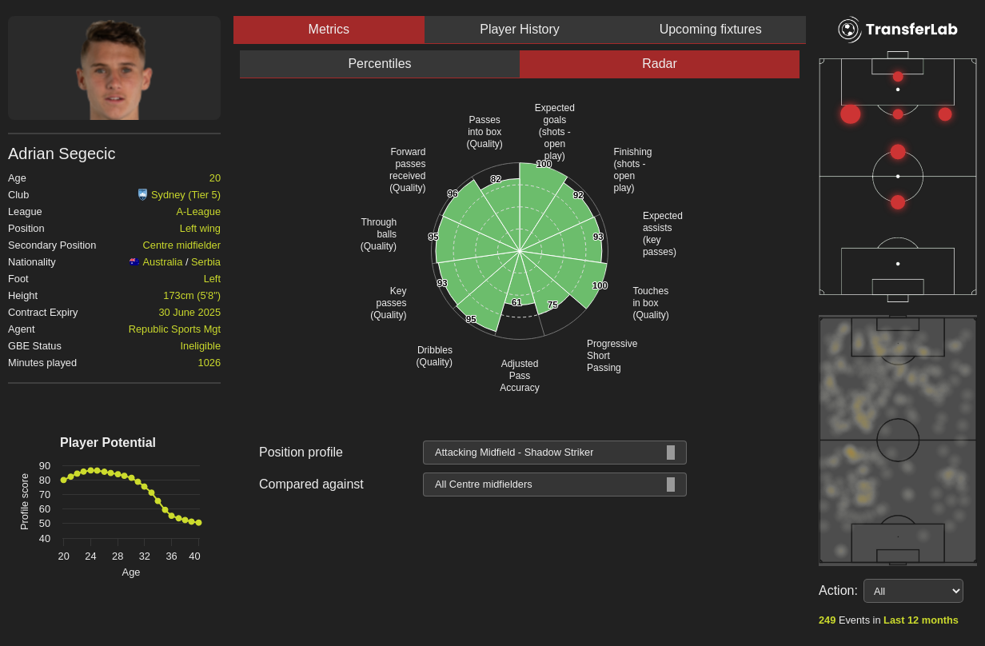985x646 pixels.
Task: Open the Position profile dropdown
Action: pyautogui.click(x=555, y=453)
